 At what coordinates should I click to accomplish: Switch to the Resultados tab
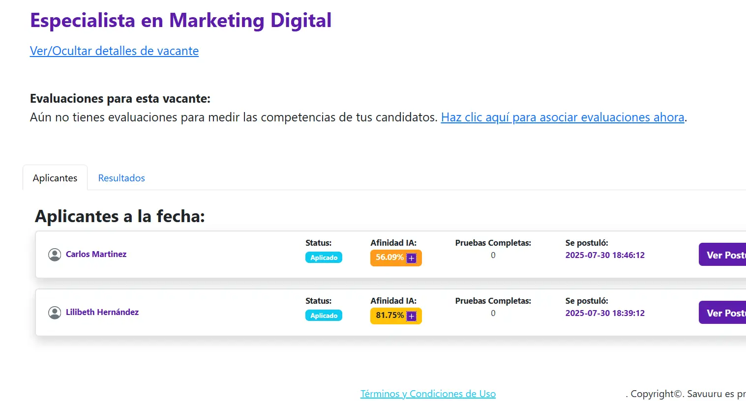(x=121, y=178)
